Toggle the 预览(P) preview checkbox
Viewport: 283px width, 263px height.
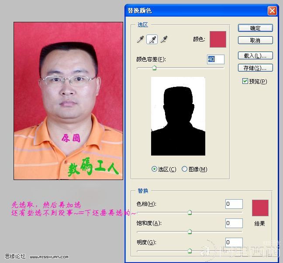[245, 81]
